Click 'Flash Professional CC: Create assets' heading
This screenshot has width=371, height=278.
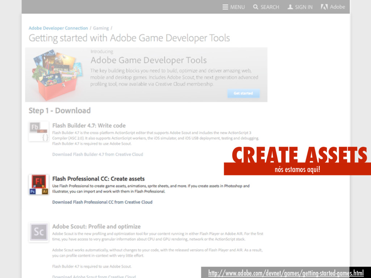[99, 179]
